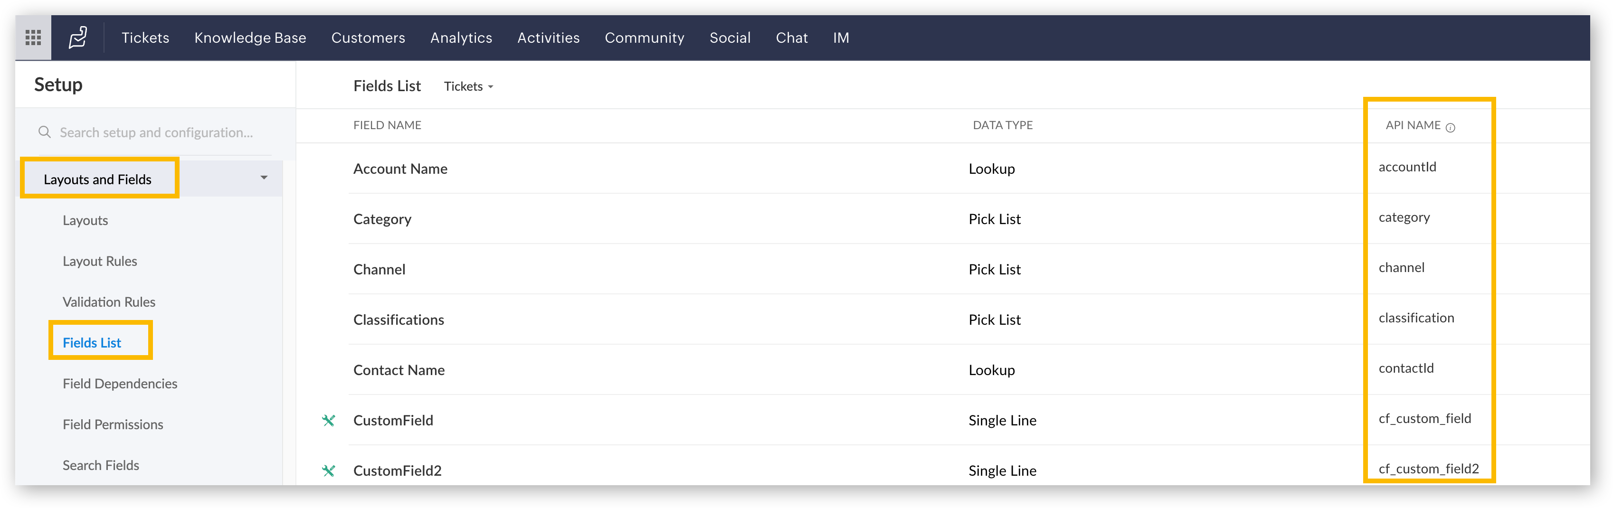Open Layouts from the sidebar
The height and width of the screenshot is (508, 1613).
(85, 220)
